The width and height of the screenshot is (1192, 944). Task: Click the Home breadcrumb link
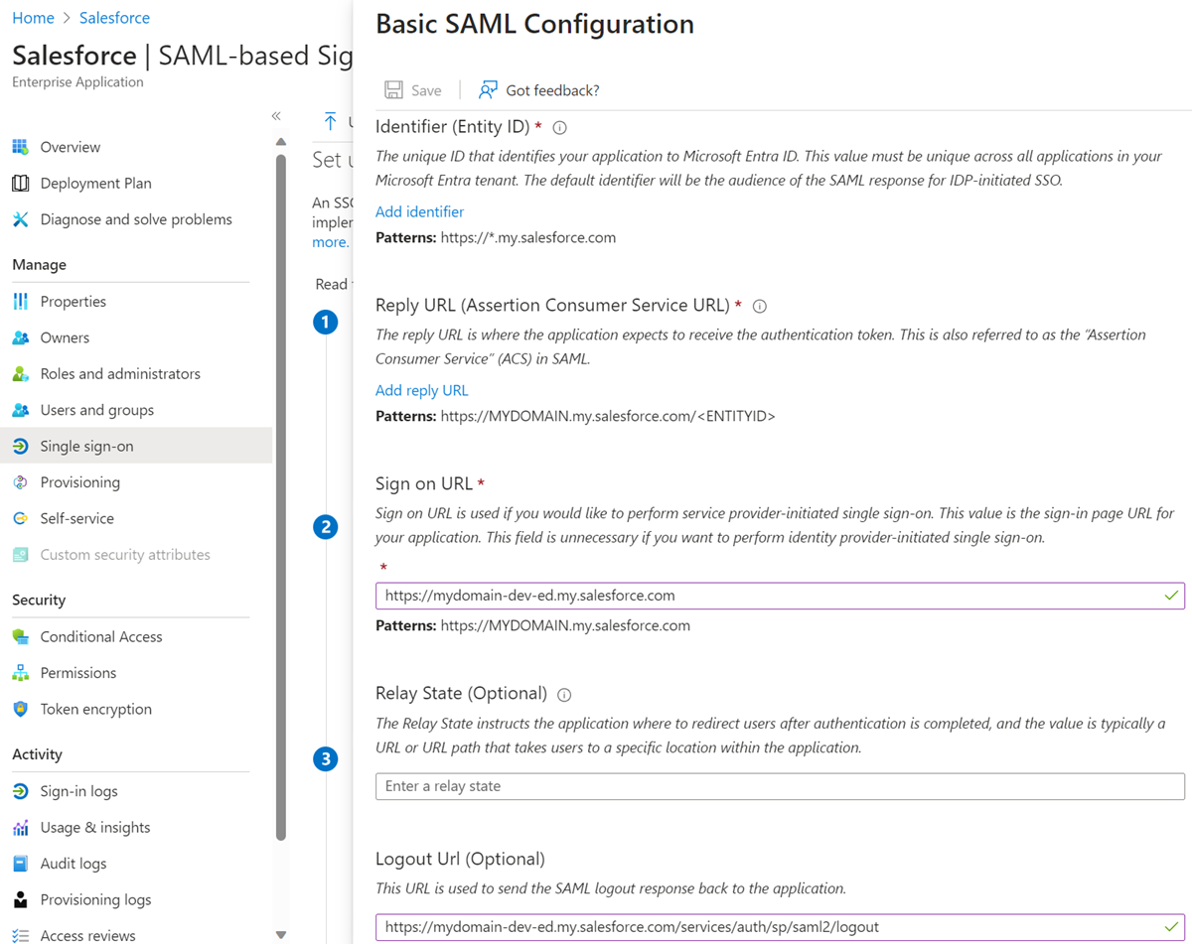point(33,18)
